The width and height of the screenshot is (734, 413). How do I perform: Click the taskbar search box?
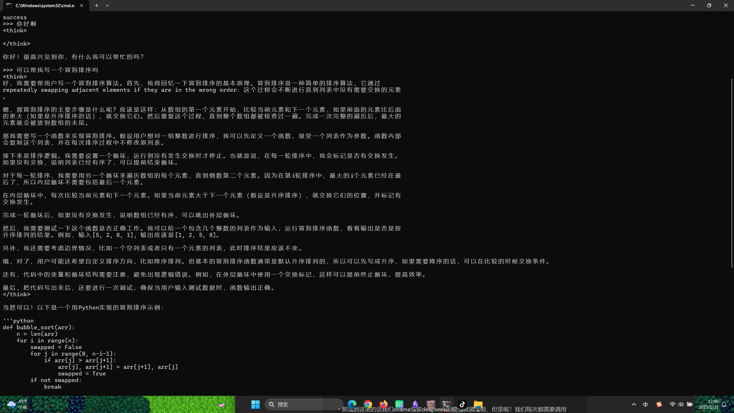pos(304,404)
